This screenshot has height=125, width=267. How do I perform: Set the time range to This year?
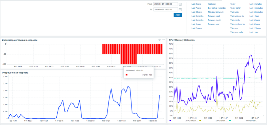click(x=234, y=28)
